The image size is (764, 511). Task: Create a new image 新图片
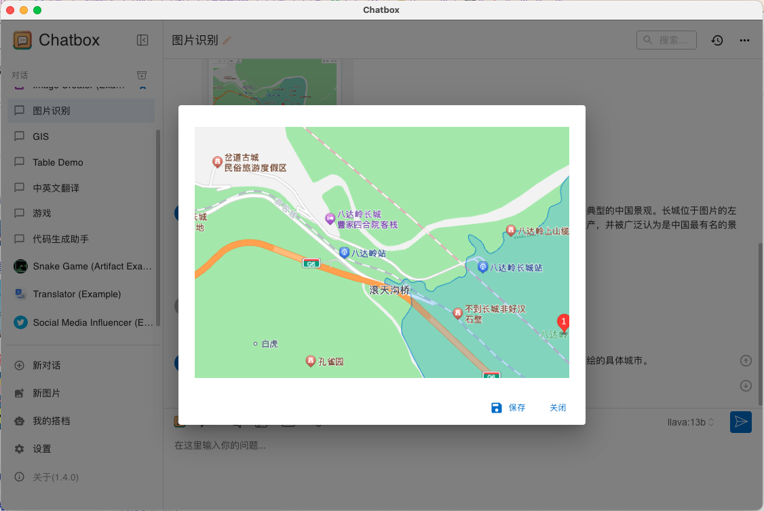pos(81,393)
